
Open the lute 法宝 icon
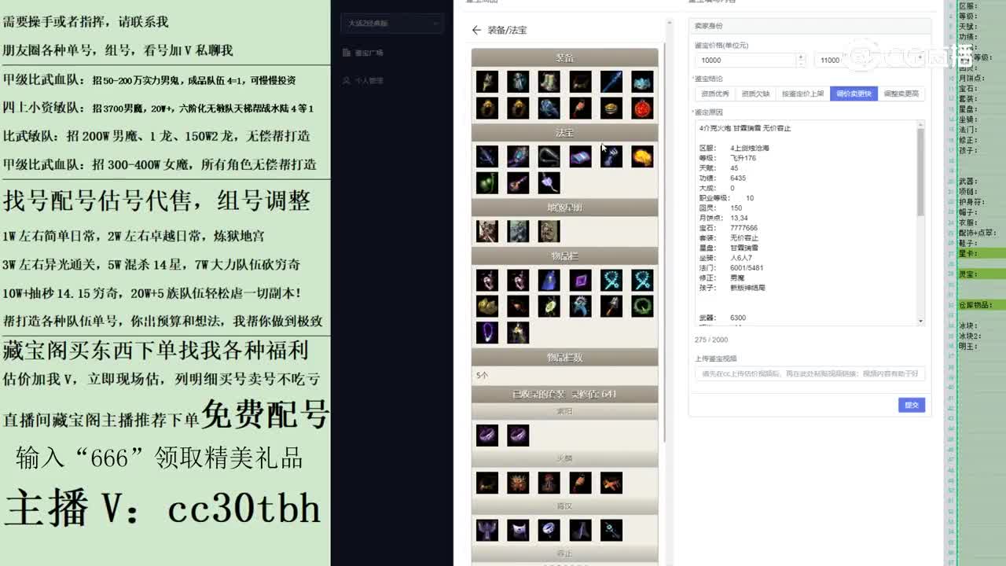coord(518,182)
